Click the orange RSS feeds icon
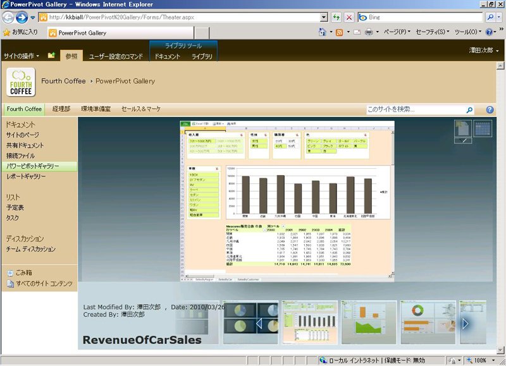The height and width of the screenshot is (366, 506). tap(339, 32)
